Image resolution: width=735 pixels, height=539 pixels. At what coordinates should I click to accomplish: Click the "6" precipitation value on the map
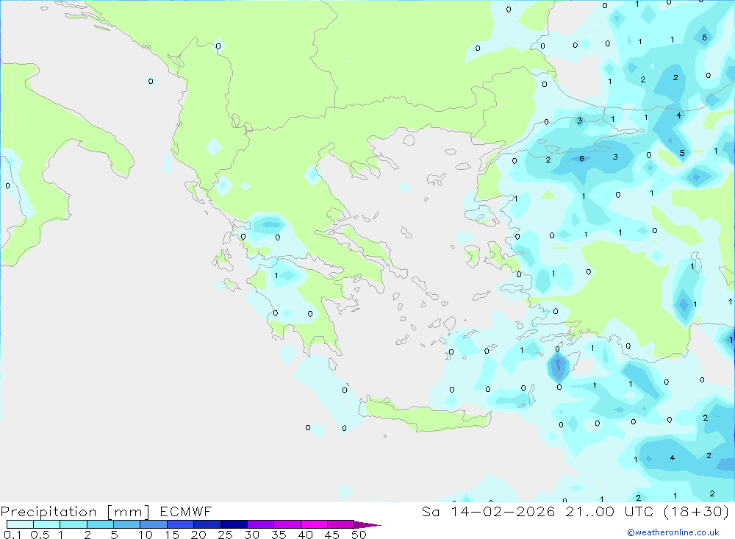(581, 159)
